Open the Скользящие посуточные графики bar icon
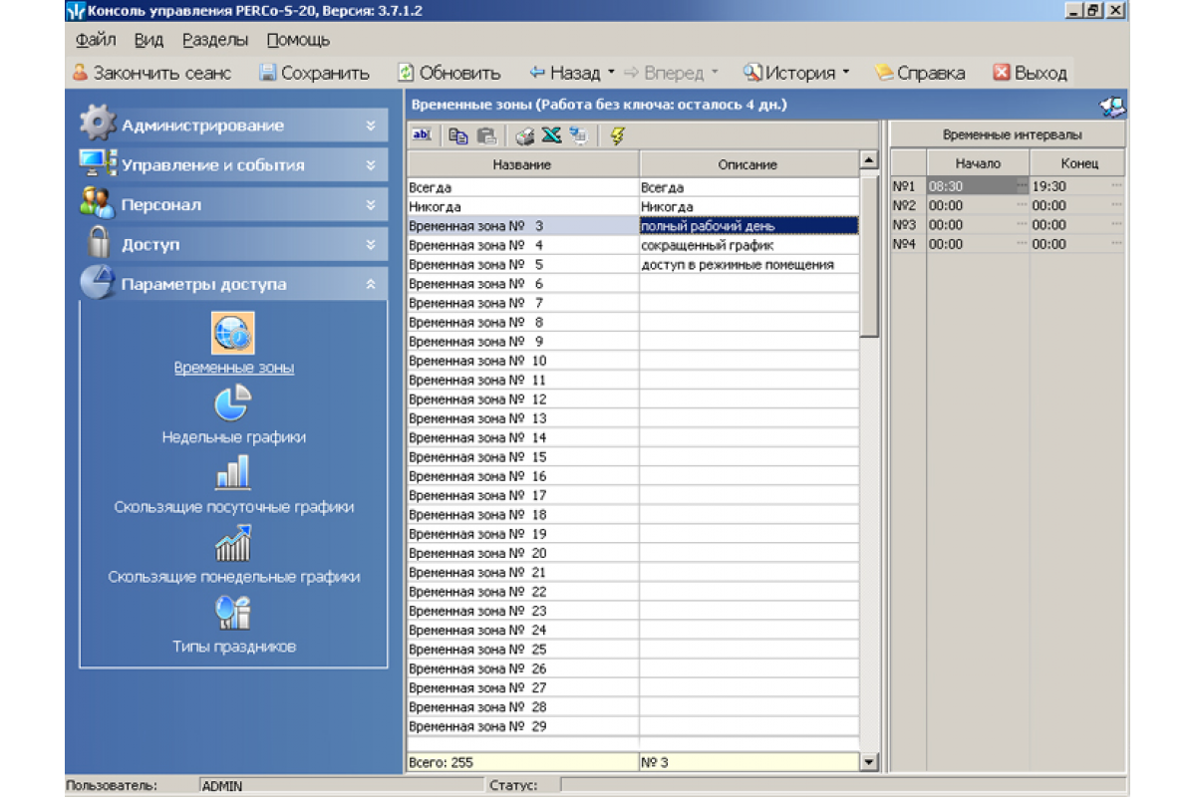This screenshot has width=1196, height=797. click(x=233, y=473)
